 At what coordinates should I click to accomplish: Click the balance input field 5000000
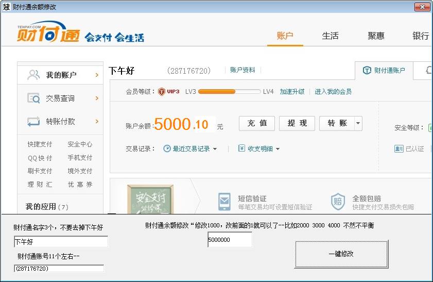tap(230, 240)
